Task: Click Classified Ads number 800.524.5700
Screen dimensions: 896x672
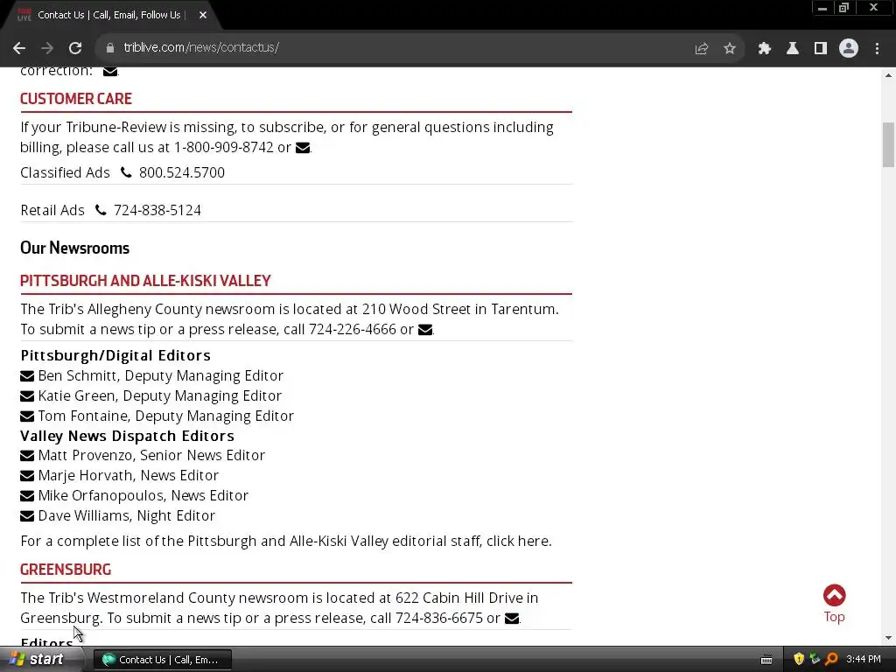Action: tap(182, 172)
